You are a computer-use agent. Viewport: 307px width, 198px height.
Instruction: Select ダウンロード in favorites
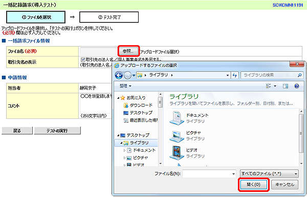coord(141,105)
